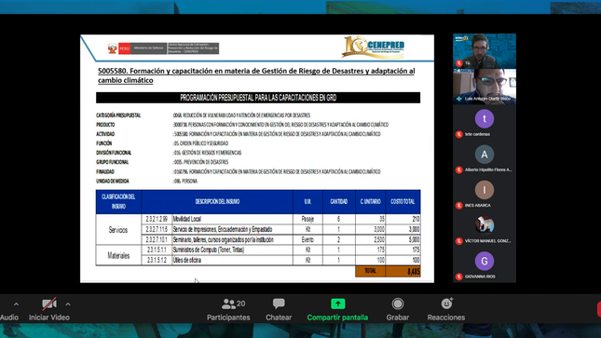The image size is (601, 338).
Task: Start recording with the Grabar icon
Action: click(398, 304)
